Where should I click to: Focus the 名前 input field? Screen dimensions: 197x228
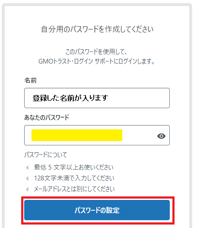97,98
